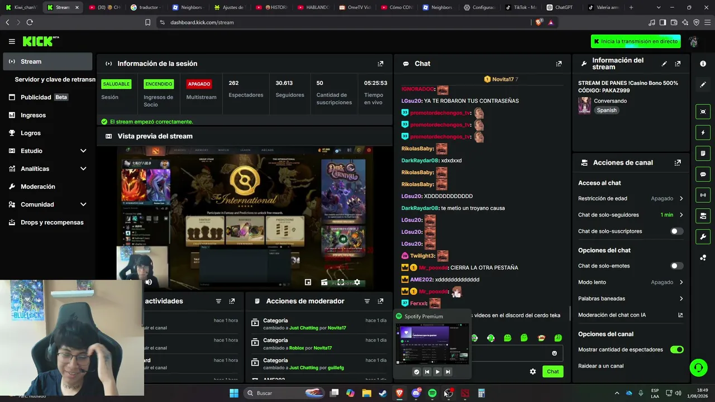Click the pencil icon in the right sidebar
The image size is (715, 402).
tap(703, 84)
